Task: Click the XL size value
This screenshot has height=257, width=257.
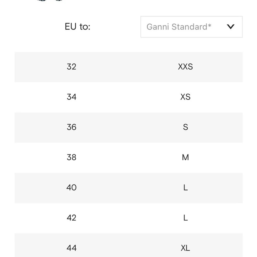Action: click(185, 248)
